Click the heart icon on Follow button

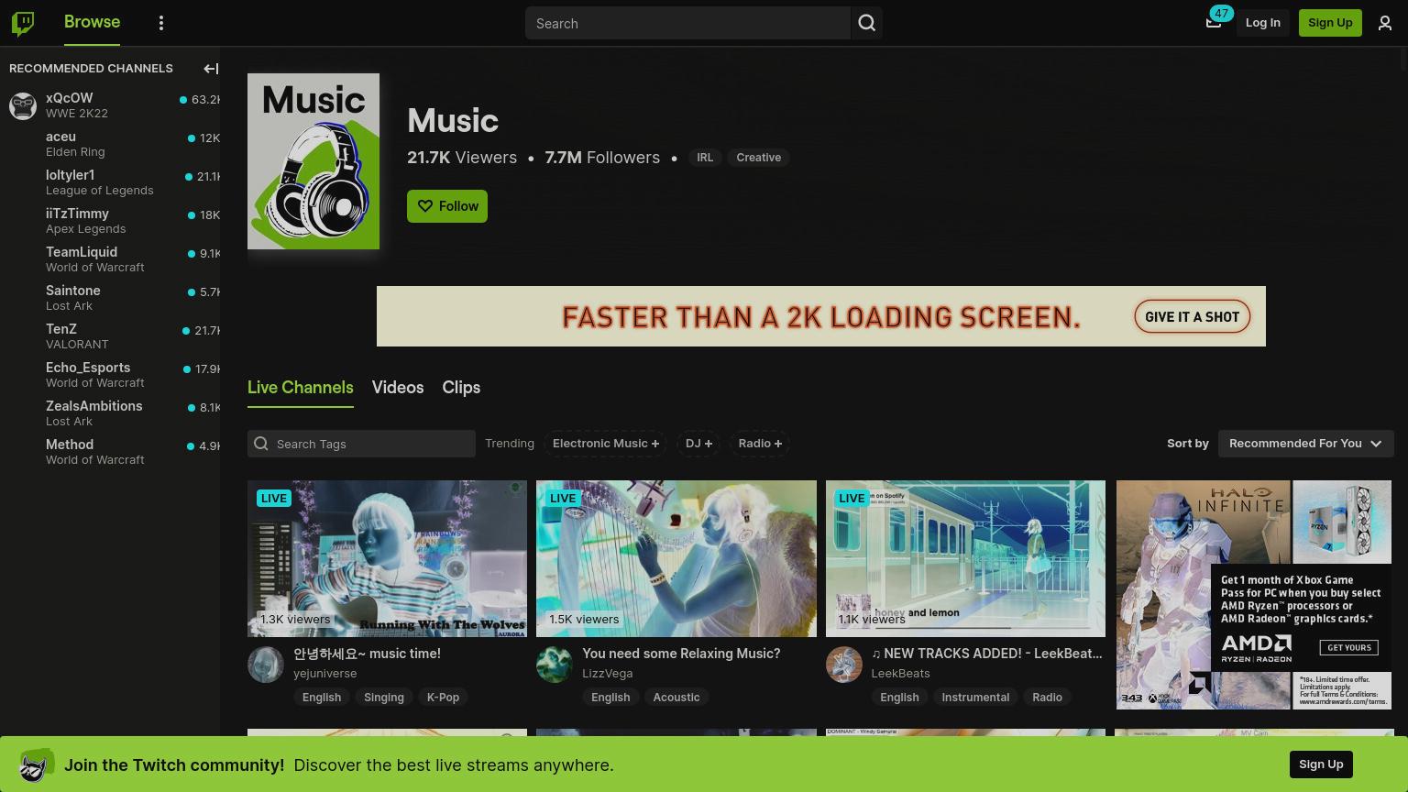coord(425,206)
